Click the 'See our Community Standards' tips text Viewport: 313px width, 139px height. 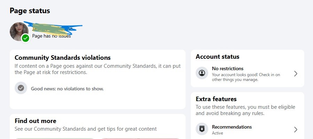[x=86, y=129]
